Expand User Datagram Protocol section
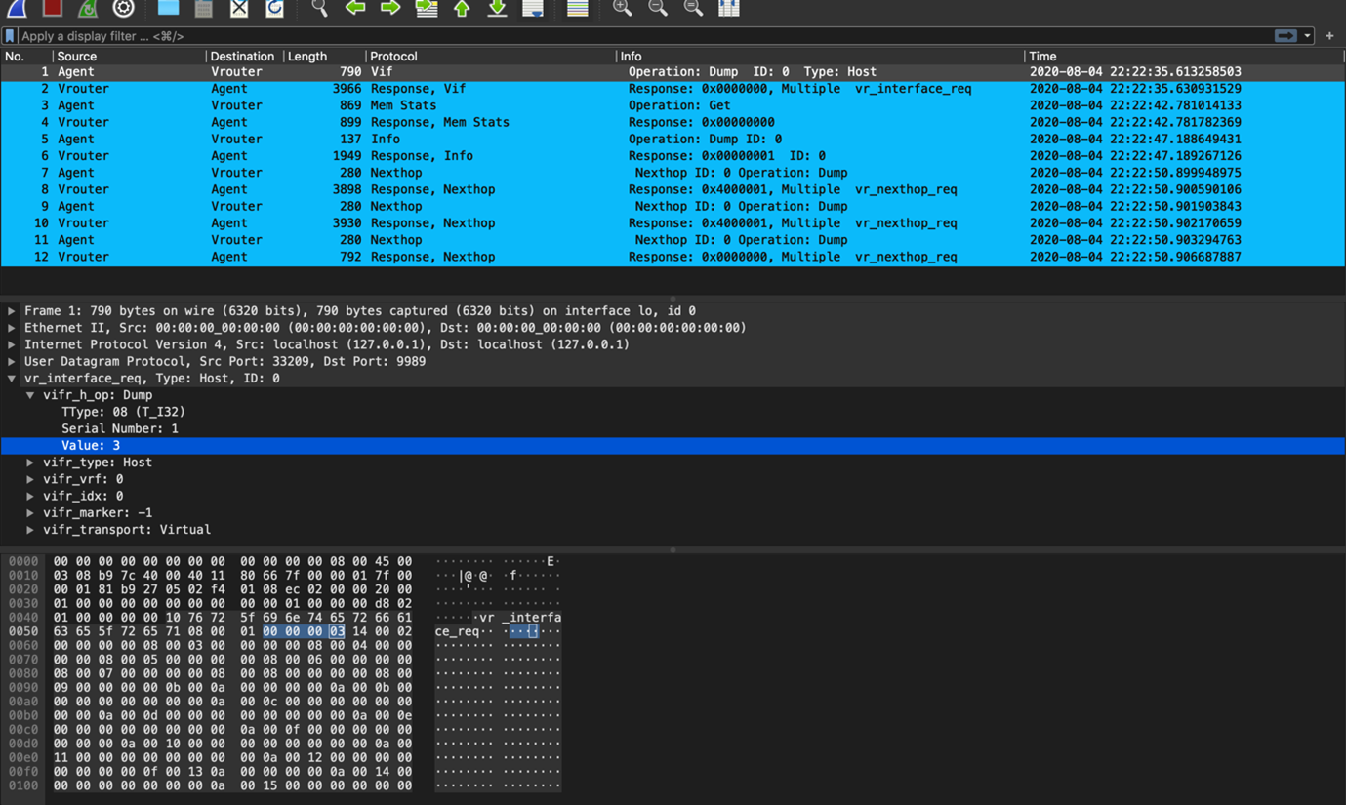The image size is (1346, 805). point(12,361)
